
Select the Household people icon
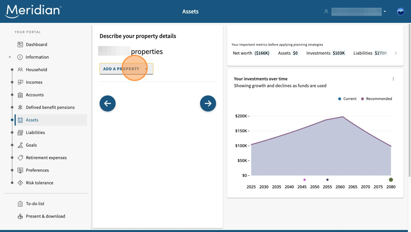(20, 70)
